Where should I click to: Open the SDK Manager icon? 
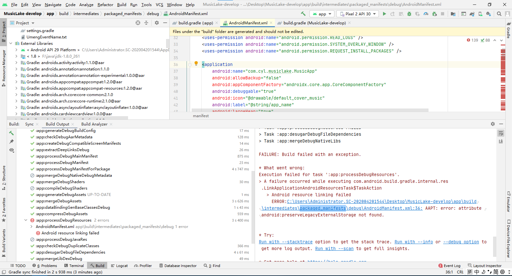coord(489,14)
